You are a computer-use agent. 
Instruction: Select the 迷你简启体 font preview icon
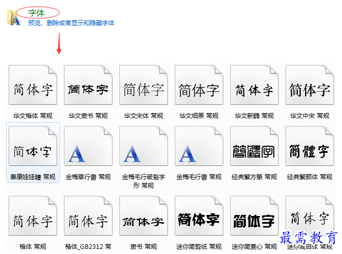click(310, 216)
